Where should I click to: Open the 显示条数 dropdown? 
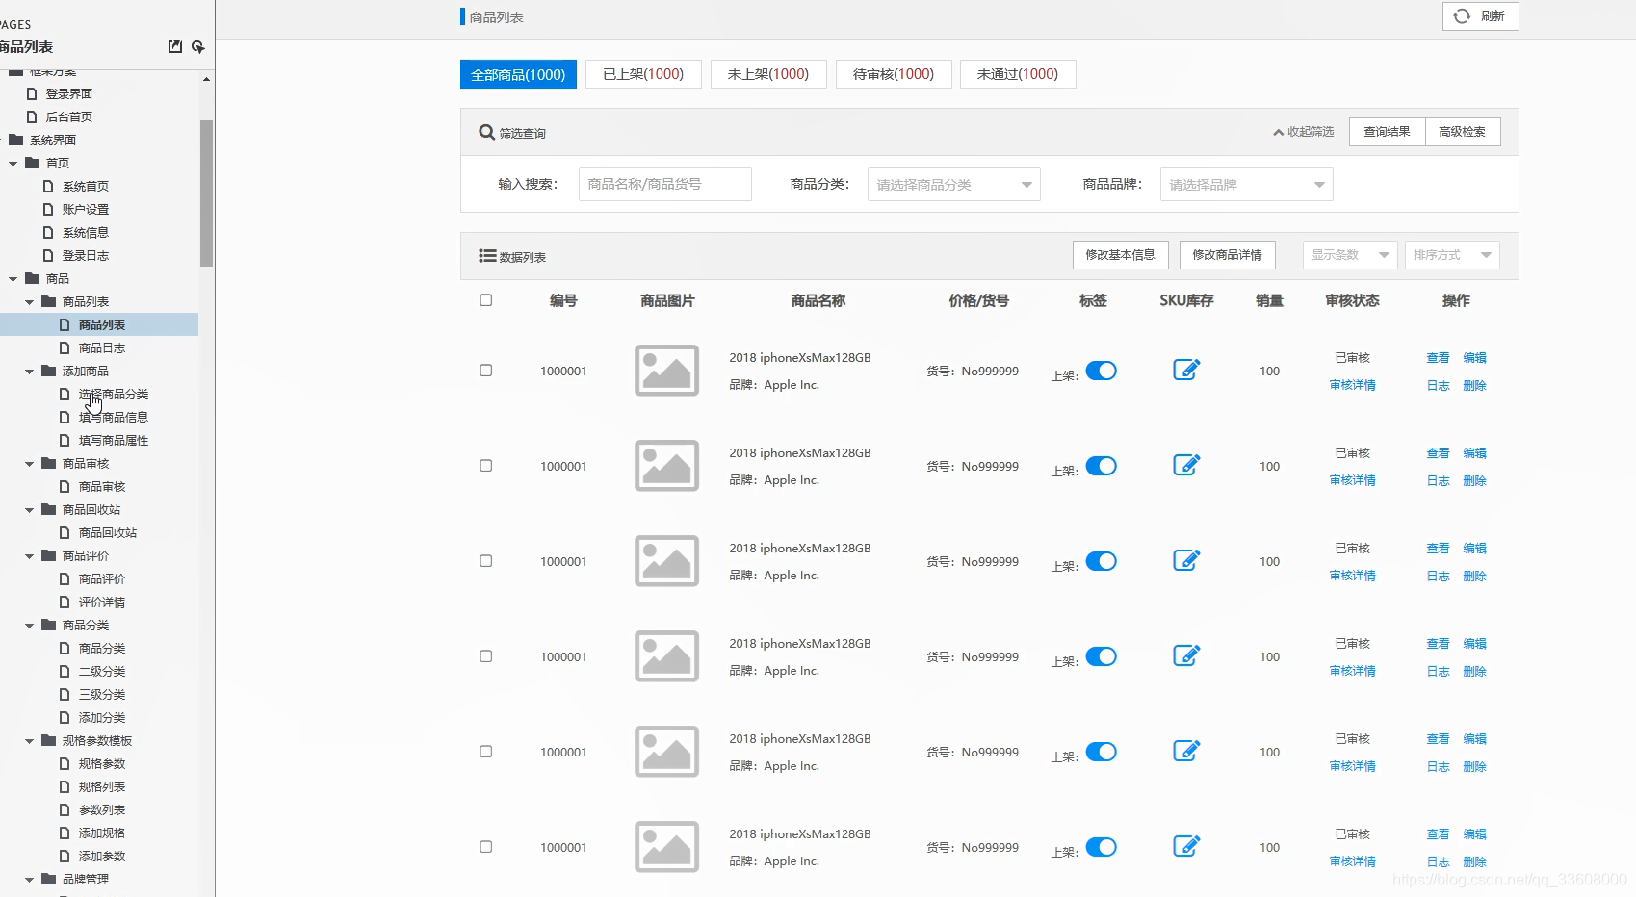1350,255
